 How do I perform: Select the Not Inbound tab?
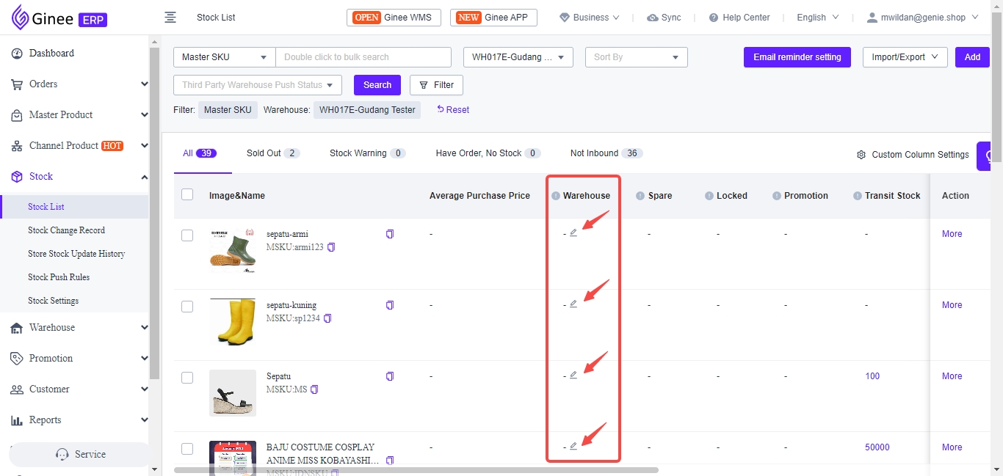coord(606,153)
